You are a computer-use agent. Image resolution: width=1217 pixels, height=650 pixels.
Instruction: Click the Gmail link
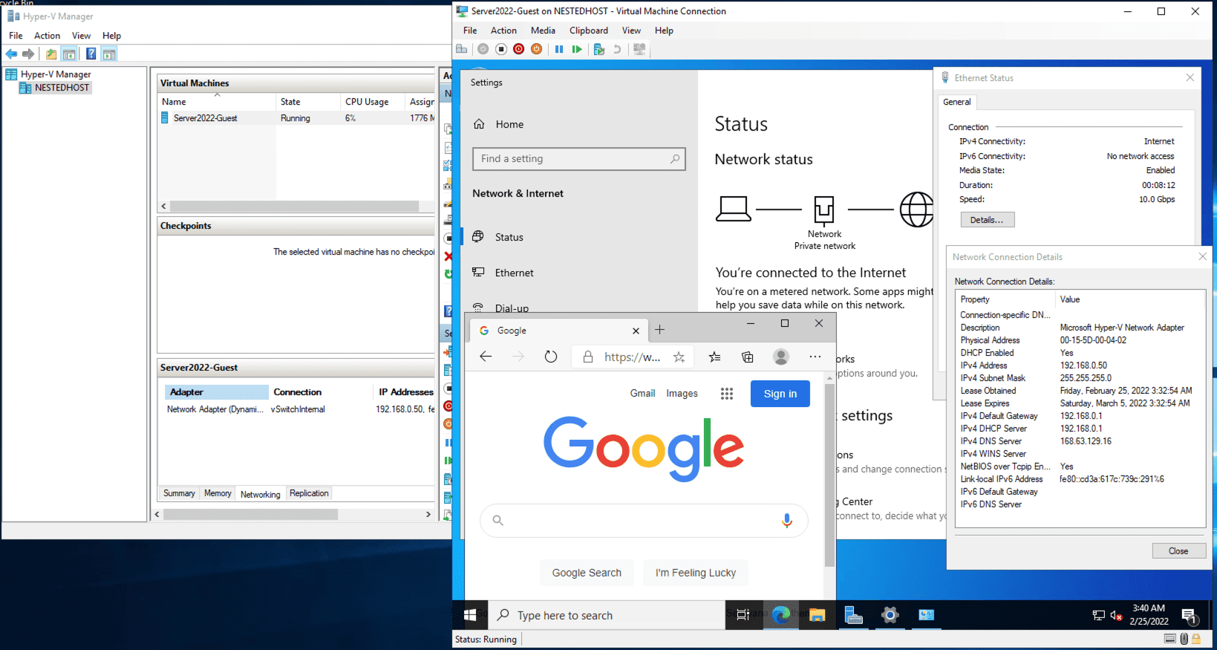[x=642, y=394]
